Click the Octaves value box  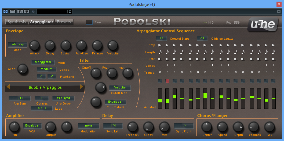click(42, 98)
